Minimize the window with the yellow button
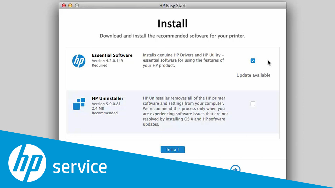The image size is (335, 188). click(x=70, y=5)
